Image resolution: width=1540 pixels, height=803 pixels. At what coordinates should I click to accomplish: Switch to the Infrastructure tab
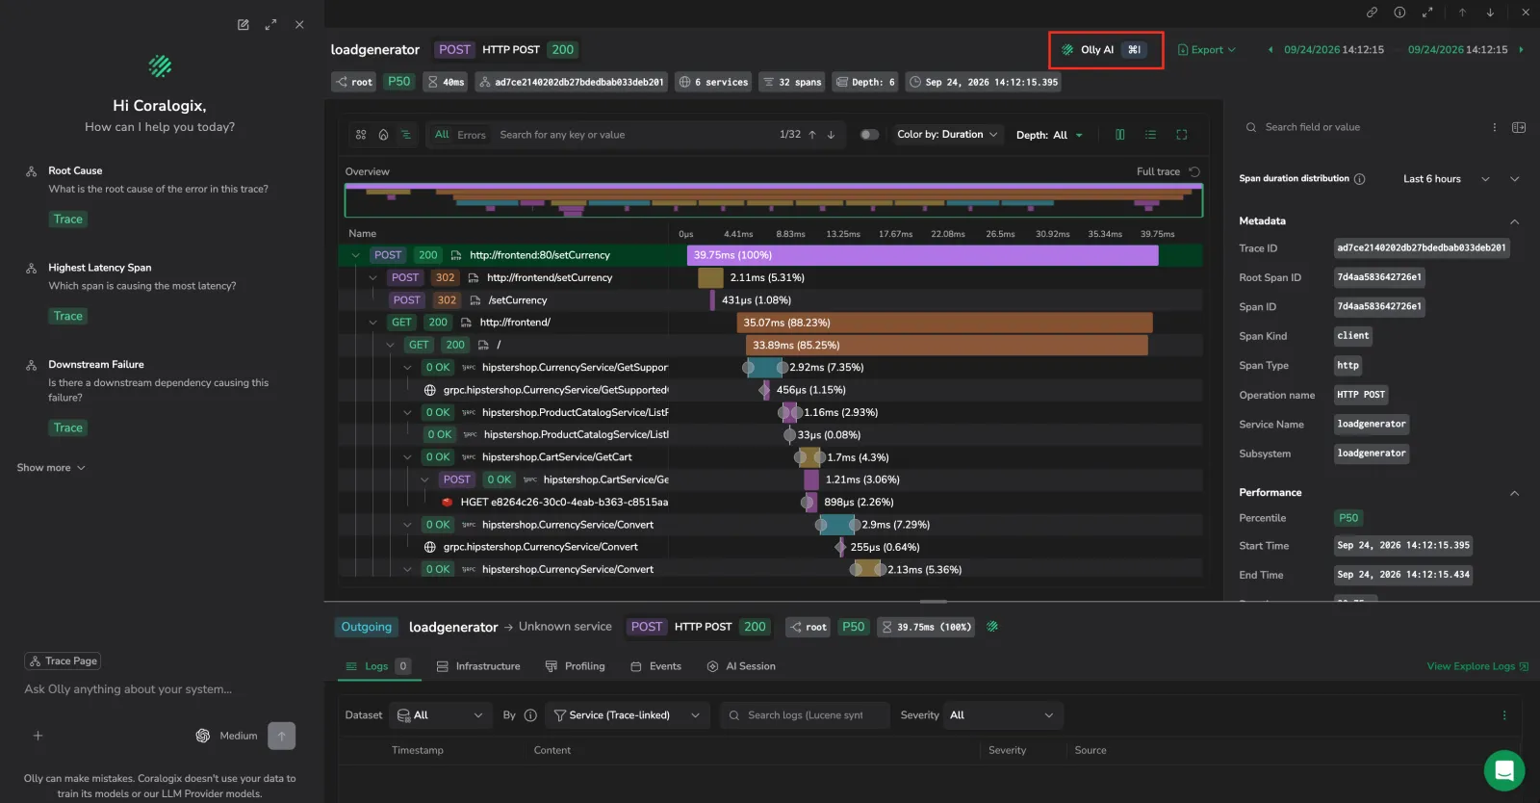tap(478, 666)
